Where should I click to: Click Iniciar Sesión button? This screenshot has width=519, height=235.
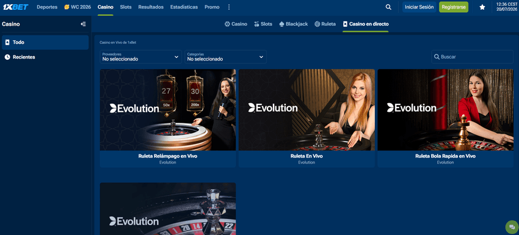point(419,7)
